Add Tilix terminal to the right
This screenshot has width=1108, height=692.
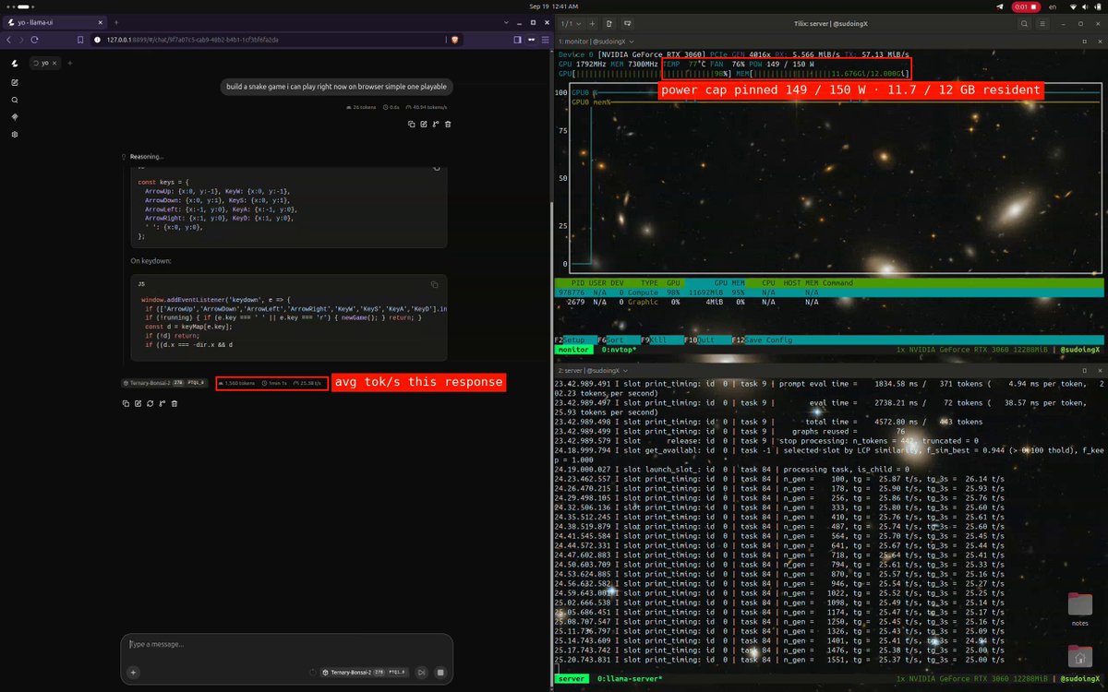point(611,22)
